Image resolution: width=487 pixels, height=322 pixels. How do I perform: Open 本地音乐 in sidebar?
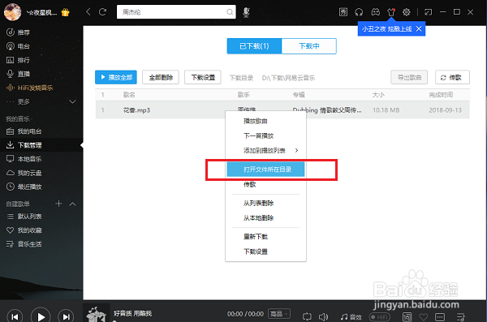click(29, 159)
